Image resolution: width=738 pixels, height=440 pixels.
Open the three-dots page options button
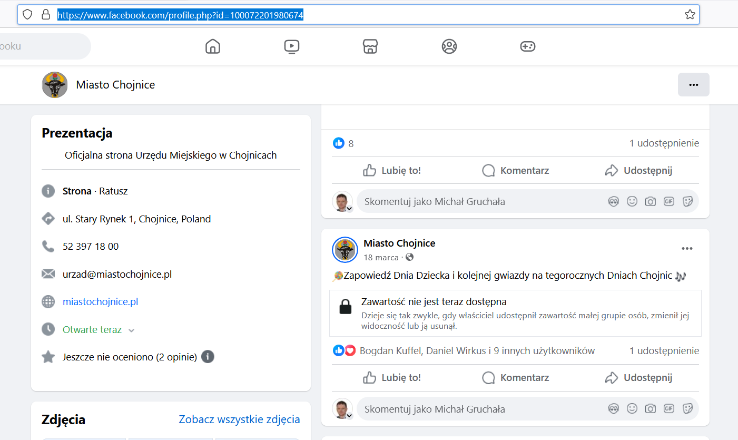click(693, 84)
